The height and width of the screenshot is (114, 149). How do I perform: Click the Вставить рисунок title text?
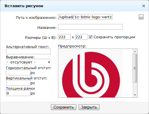click(x=24, y=6)
